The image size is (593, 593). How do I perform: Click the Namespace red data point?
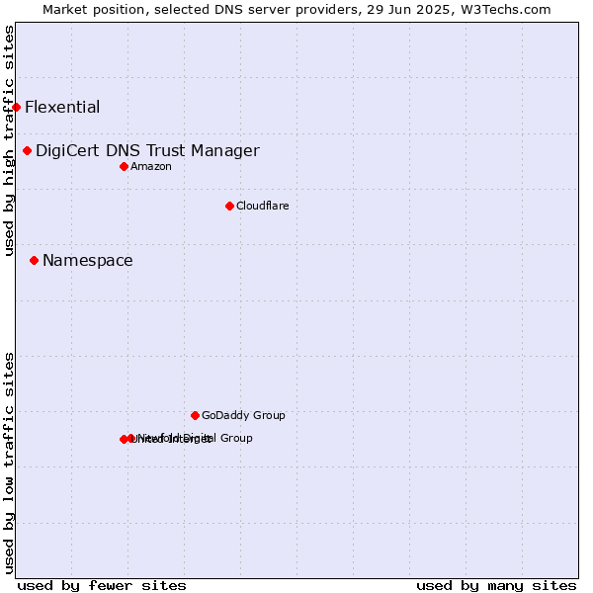(34, 261)
